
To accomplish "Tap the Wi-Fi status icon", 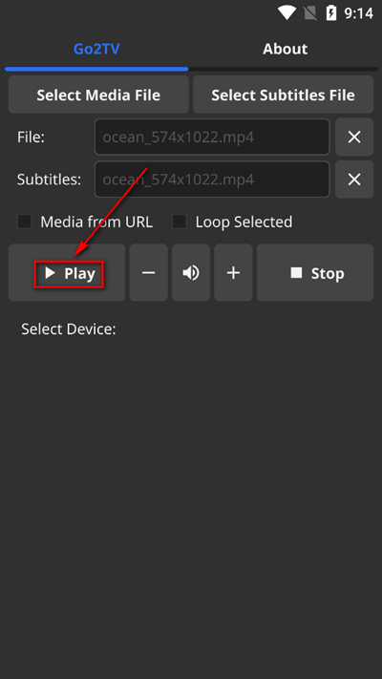I will [286, 13].
